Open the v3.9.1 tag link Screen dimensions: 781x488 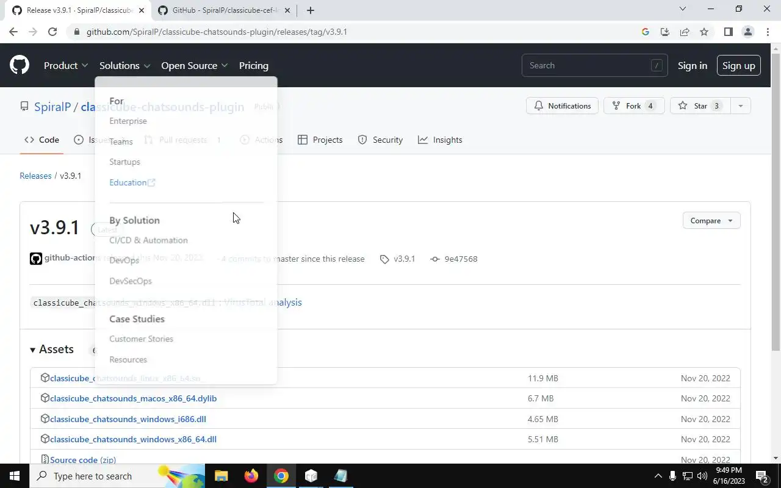pos(397,259)
